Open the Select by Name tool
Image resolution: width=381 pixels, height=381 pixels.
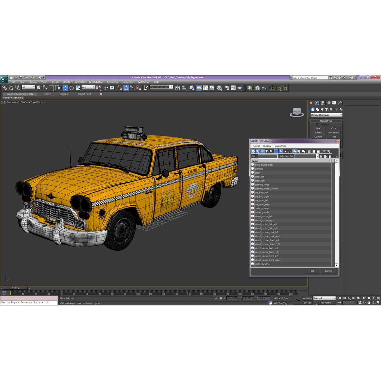[x=45, y=88]
